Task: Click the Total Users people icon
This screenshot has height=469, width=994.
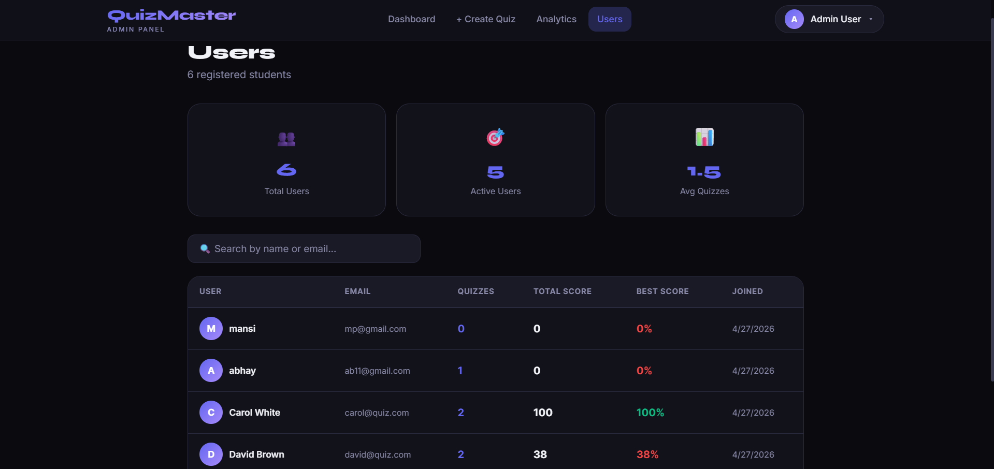Action: 286,139
